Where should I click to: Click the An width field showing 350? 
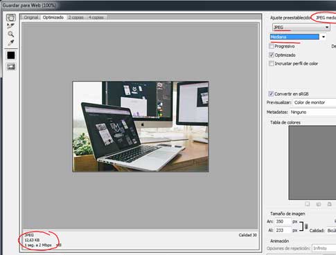pos(283,222)
